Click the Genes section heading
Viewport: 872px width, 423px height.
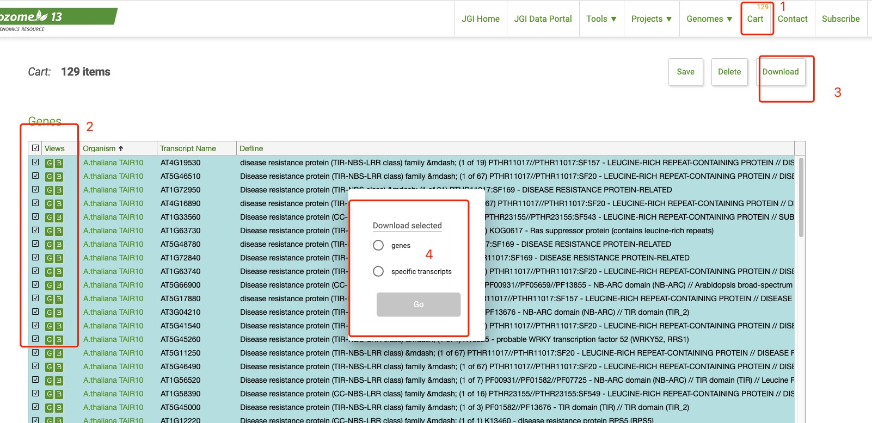coord(45,121)
